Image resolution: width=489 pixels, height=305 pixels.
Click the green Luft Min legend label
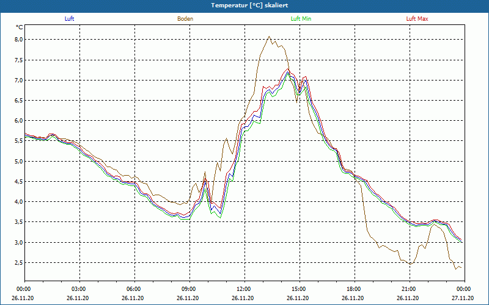tap(301, 19)
